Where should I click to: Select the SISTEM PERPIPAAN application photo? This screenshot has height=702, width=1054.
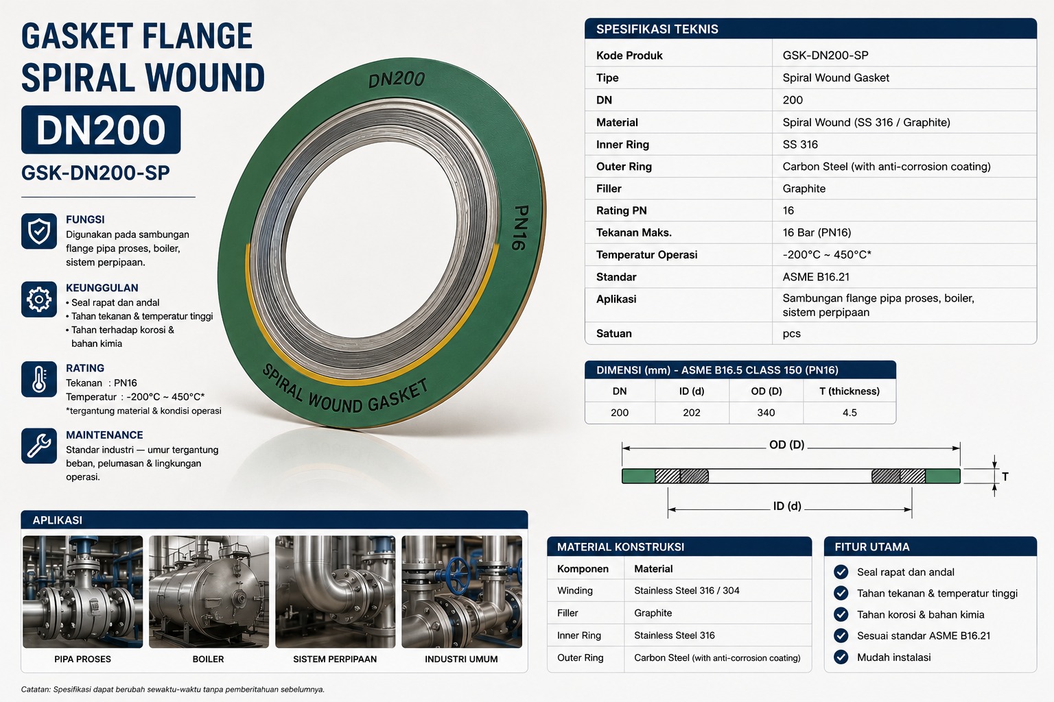[335, 592]
